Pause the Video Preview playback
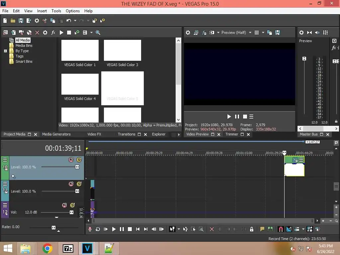 237,117
